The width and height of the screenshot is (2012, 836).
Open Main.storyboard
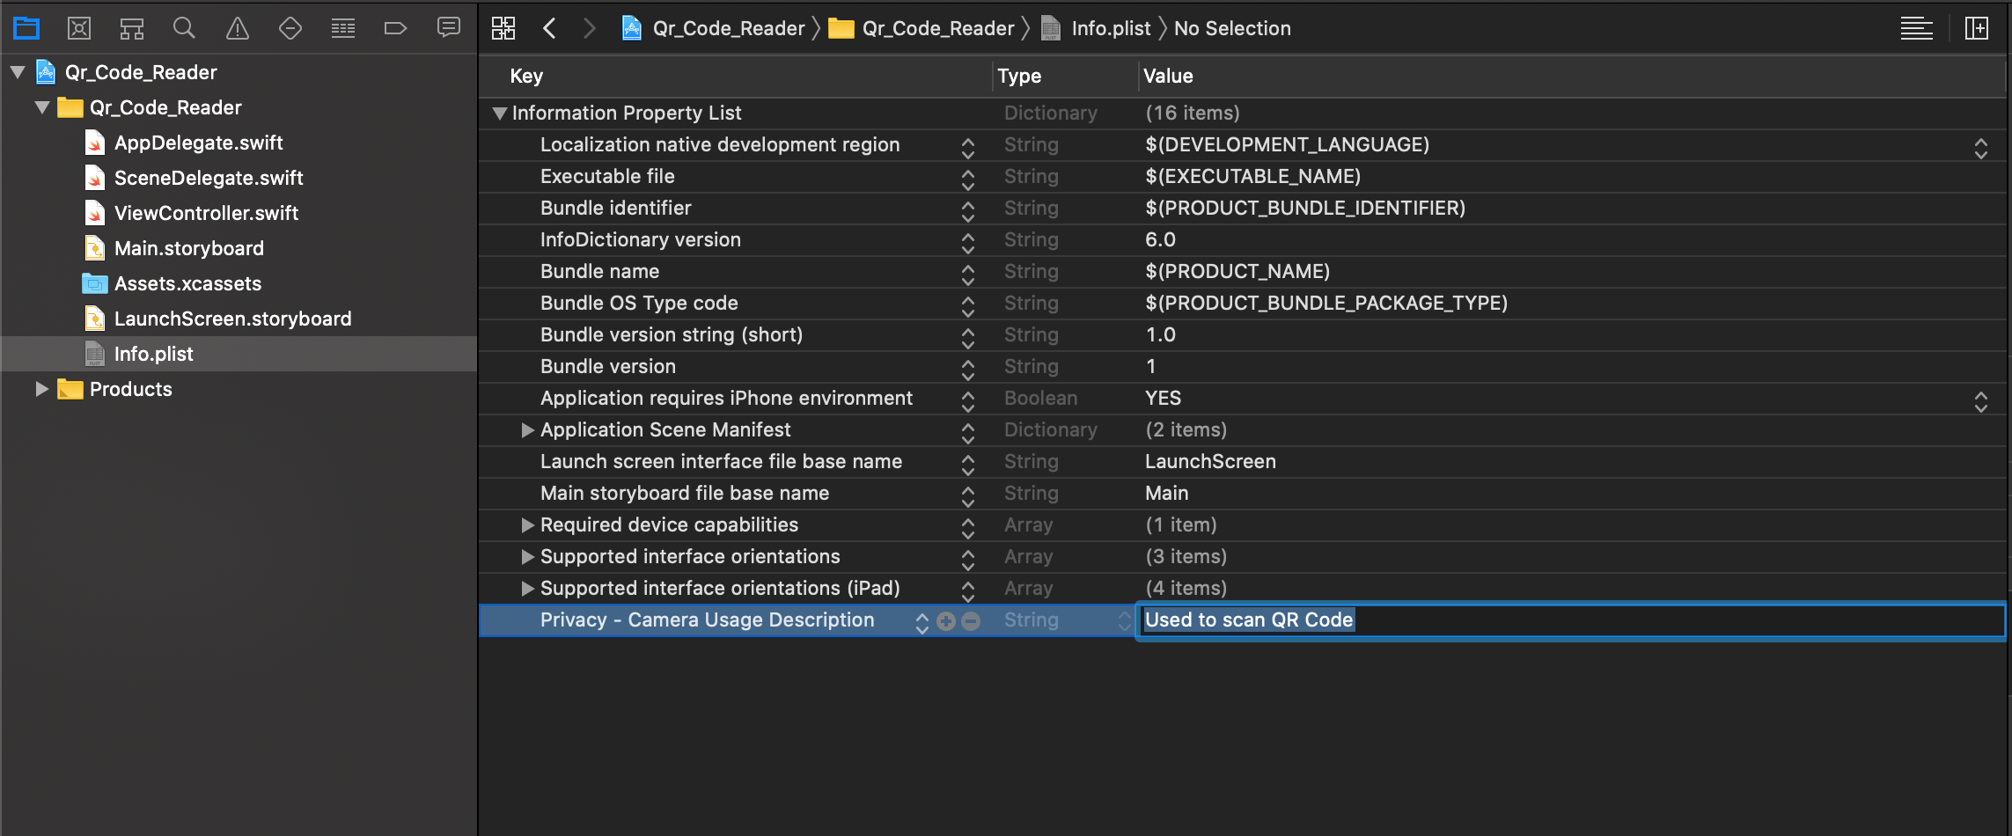(x=188, y=248)
